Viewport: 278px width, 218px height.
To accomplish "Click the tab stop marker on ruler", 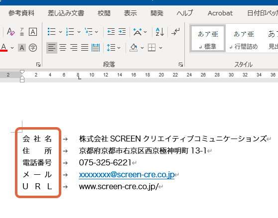I will click(x=80, y=78).
